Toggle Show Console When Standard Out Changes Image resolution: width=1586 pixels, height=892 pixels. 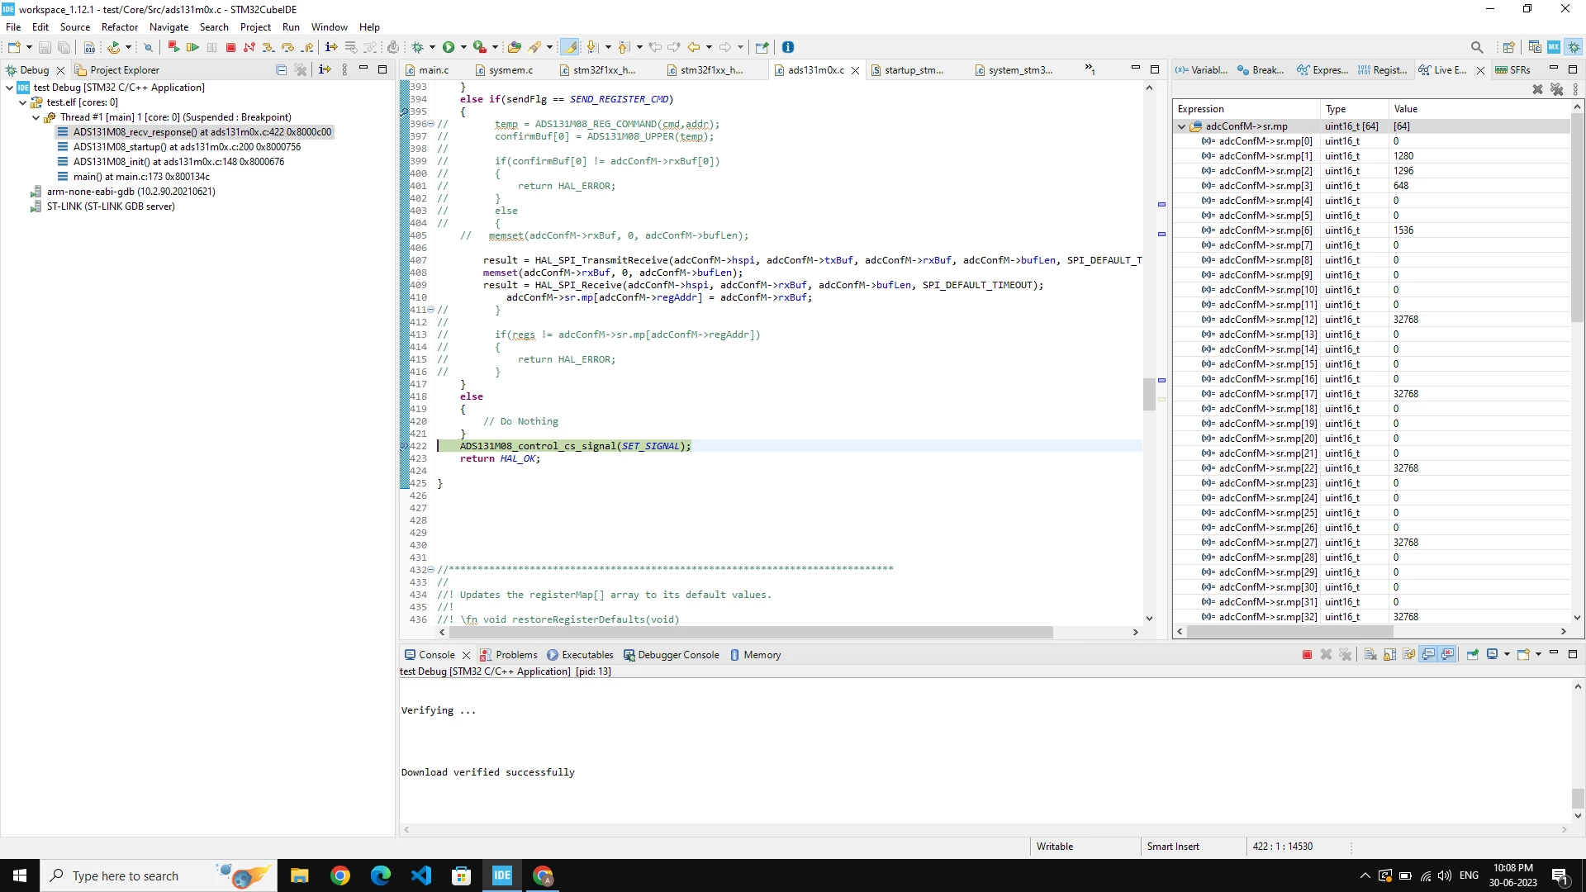coord(1428,654)
